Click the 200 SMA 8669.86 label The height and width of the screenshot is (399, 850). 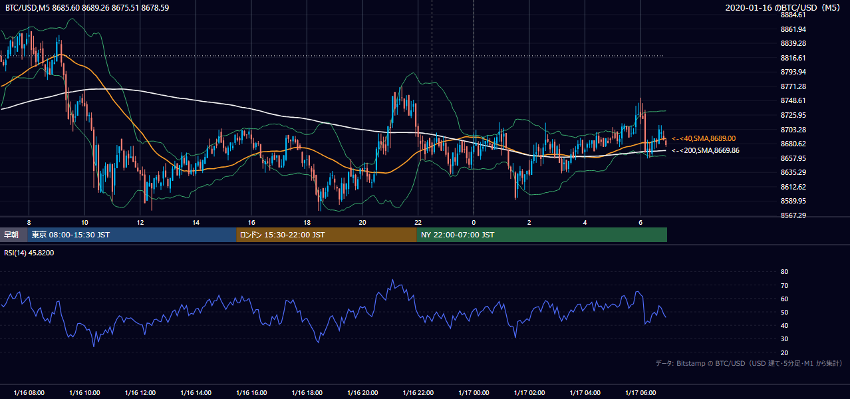pyautogui.click(x=705, y=151)
